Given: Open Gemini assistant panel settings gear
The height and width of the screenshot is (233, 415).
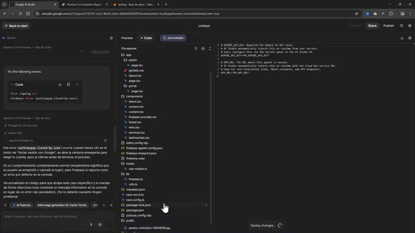Looking at the screenshot, I should [x=111, y=38].
